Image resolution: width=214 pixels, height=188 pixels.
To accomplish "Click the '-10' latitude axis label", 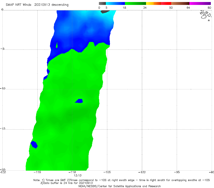I will (3, 88).
